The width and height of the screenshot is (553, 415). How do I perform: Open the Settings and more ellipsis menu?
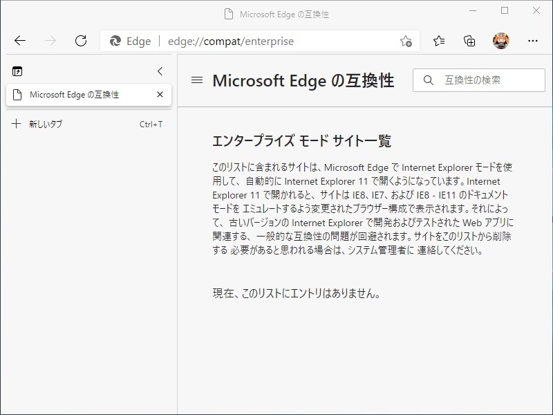coord(533,41)
